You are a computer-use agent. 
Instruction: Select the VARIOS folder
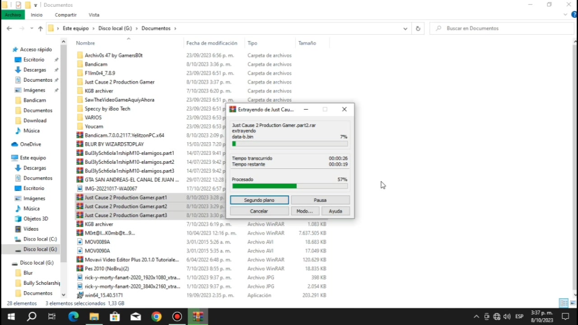click(93, 117)
